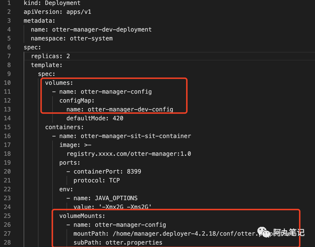Click line number 15 in gutter

coord(7,127)
